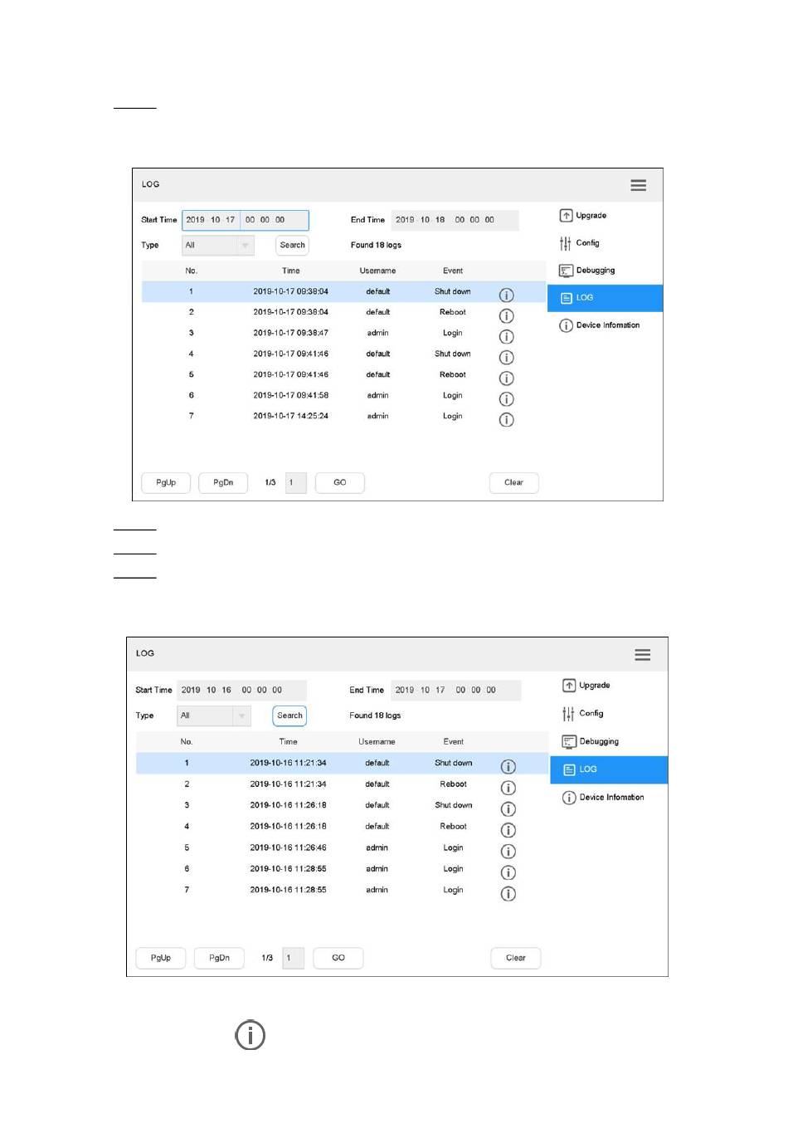Open info icon for 2019-10-17 09:41:46 Reboot
788x1128 pixels.
[x=506, y=378]
